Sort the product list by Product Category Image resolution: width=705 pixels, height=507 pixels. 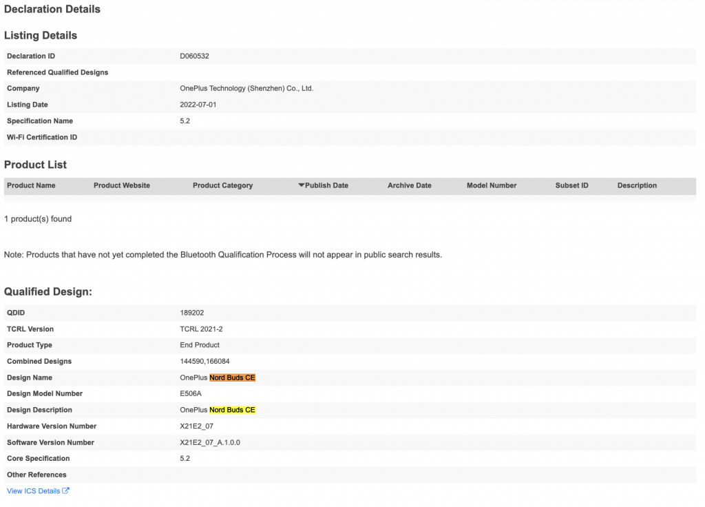222,185
